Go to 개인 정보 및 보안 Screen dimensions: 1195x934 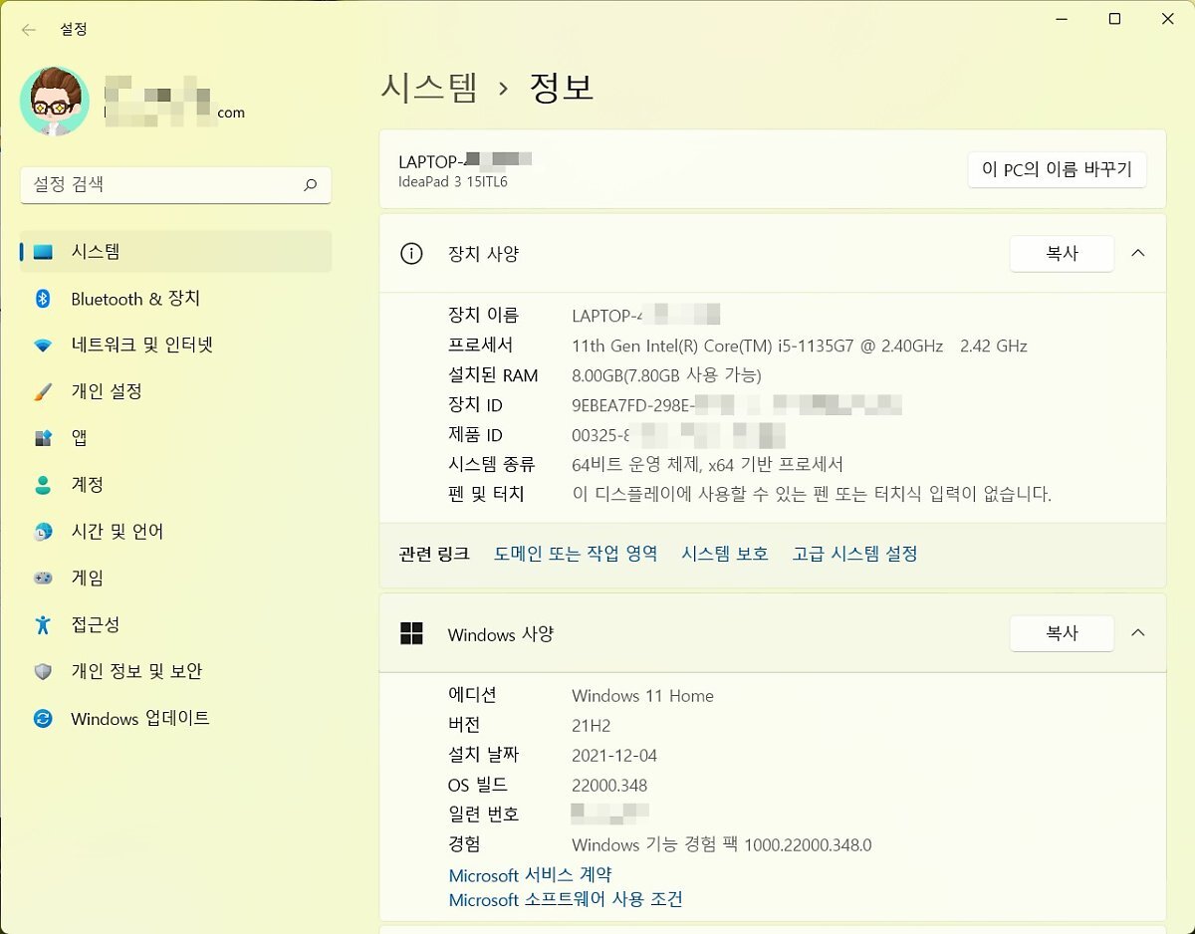(x=175, y=671)
